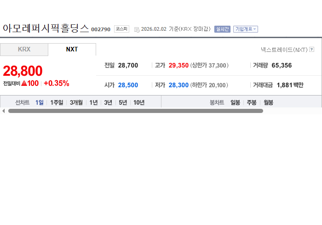Image resolution: width=322 pixels, height=225 pixels.
Task: Open the 기업개요 dropdown
Action: [245, 29]
